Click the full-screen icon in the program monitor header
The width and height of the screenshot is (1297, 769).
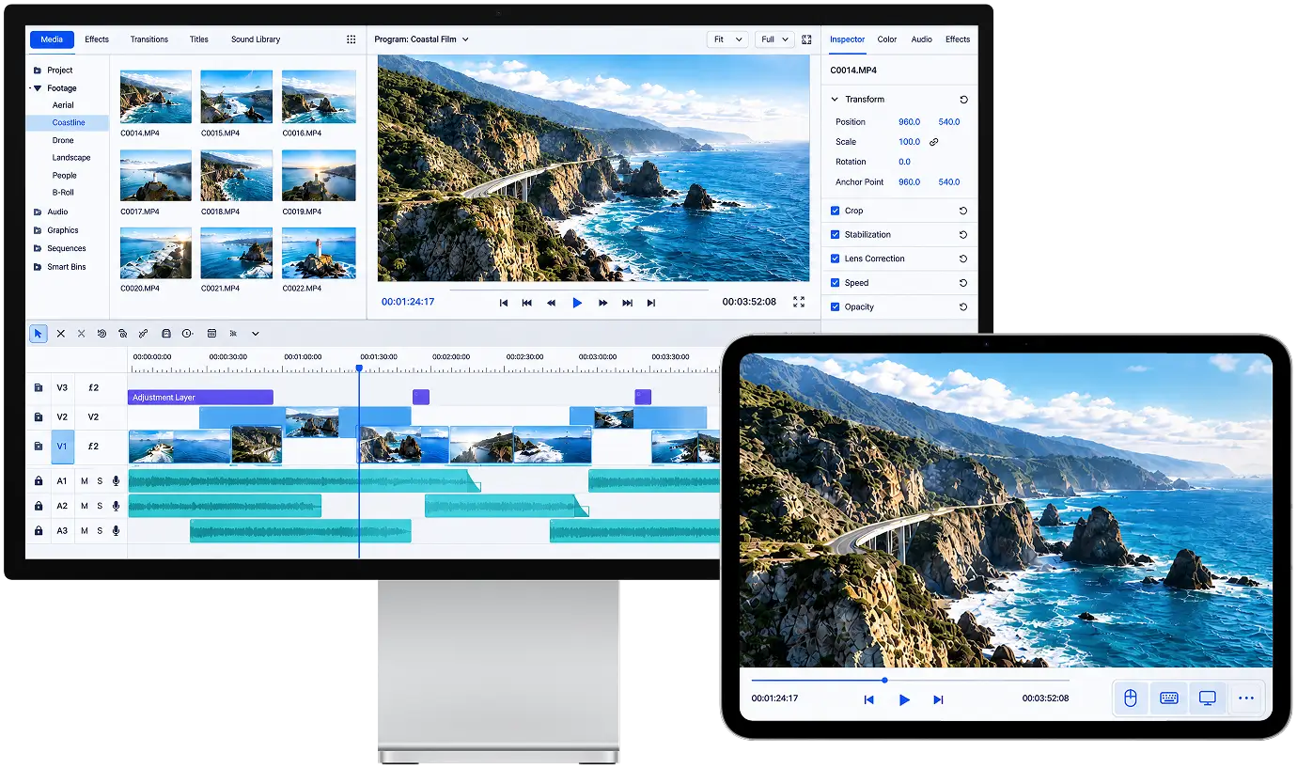[x=806, y=39]
